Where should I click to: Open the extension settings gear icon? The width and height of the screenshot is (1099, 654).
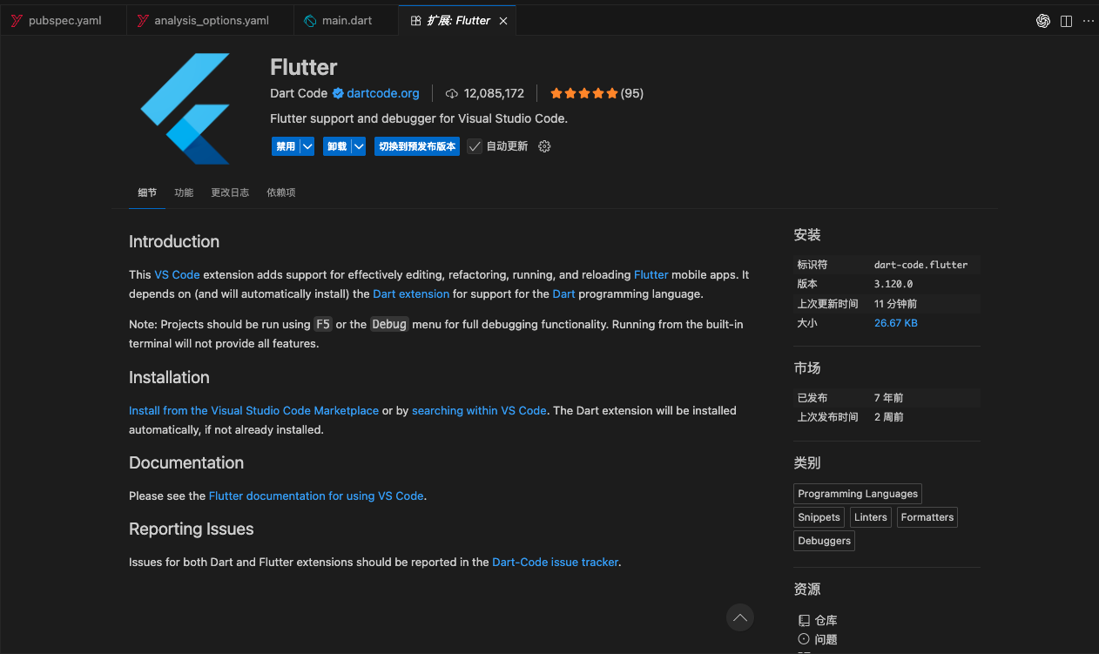pos(544,146)
